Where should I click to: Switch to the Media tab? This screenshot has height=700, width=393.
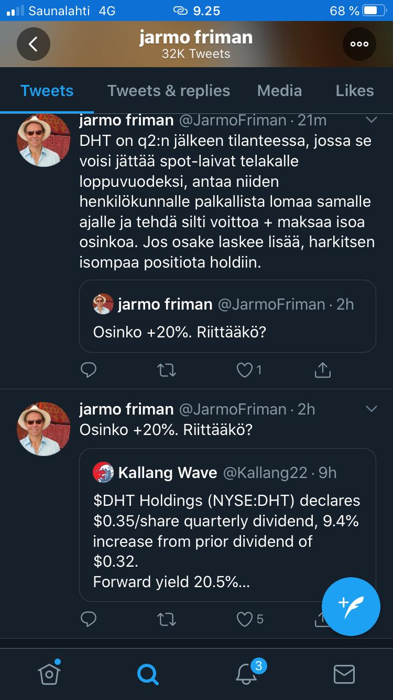[279, 91]
